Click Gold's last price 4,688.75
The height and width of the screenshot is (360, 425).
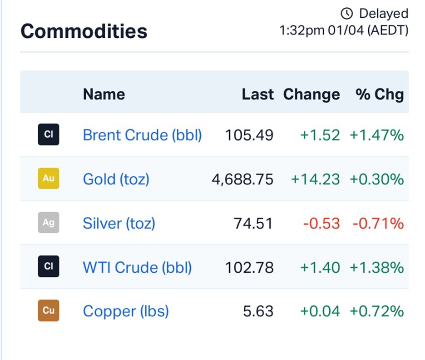click(x=242, y=179)
